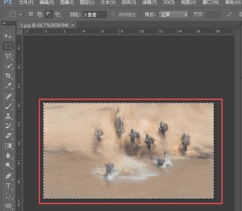Screen dimensions: 242x211
Task: Select the Gradient tool
Action: coord(8,146)
